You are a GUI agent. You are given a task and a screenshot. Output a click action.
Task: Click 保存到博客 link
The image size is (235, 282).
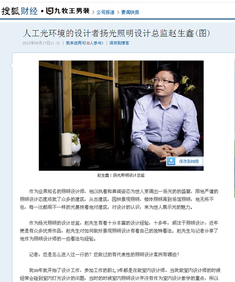click(119, 43)
